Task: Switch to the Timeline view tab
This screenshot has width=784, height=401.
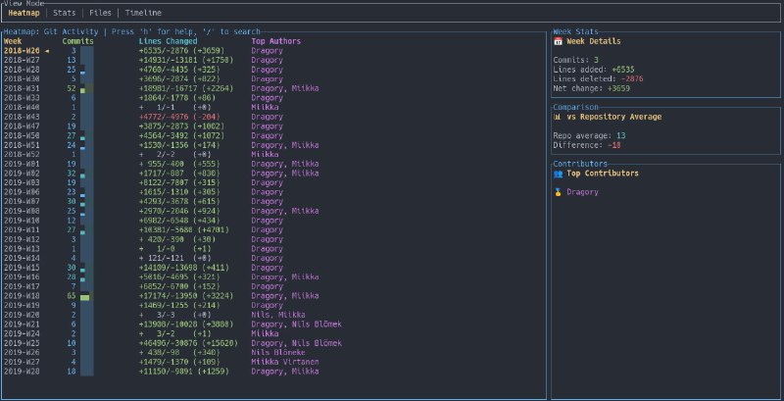Action: coord(143,13)
